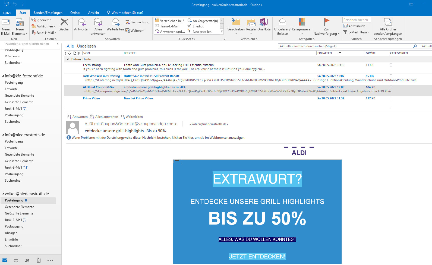
Task: Open the Senden/Empfangen ribbon tab
Action: tap(48, 13)
